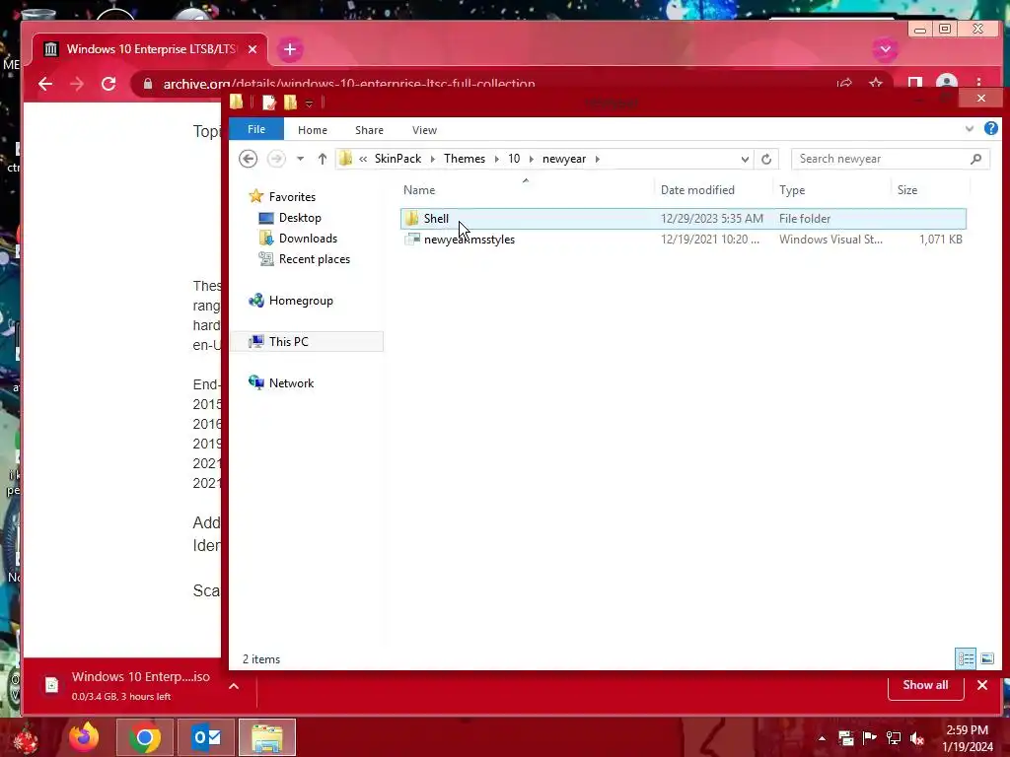Go up one folder level
This screenshot has width=1010, height=757.
point(323,159)
